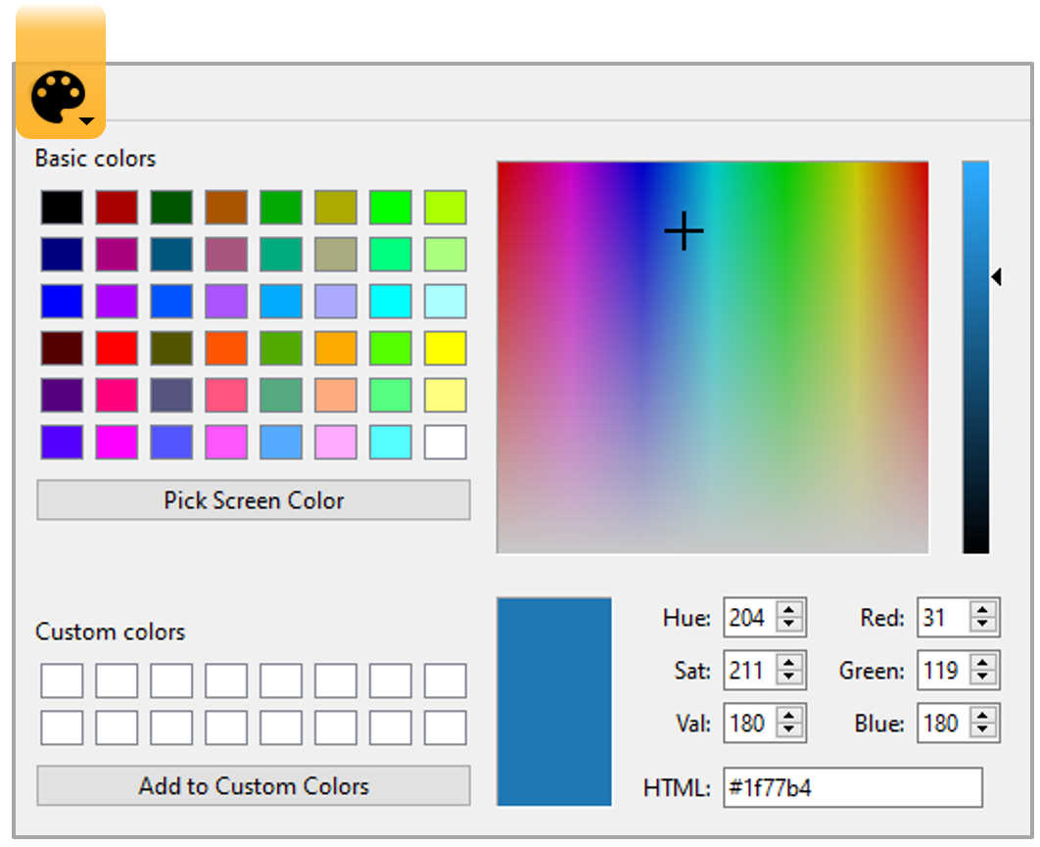The image size is (1040, 847).
Task: Select the pure red basic color swatch
Action: (x=117, y=349)
